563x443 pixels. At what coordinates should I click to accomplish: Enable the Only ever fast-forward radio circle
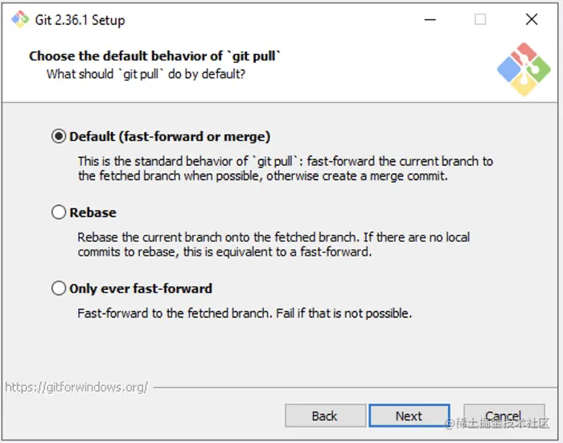59,288
